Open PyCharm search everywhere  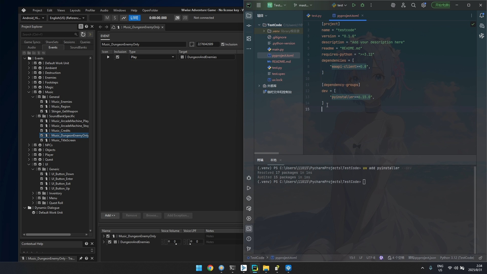pos(413,5)
